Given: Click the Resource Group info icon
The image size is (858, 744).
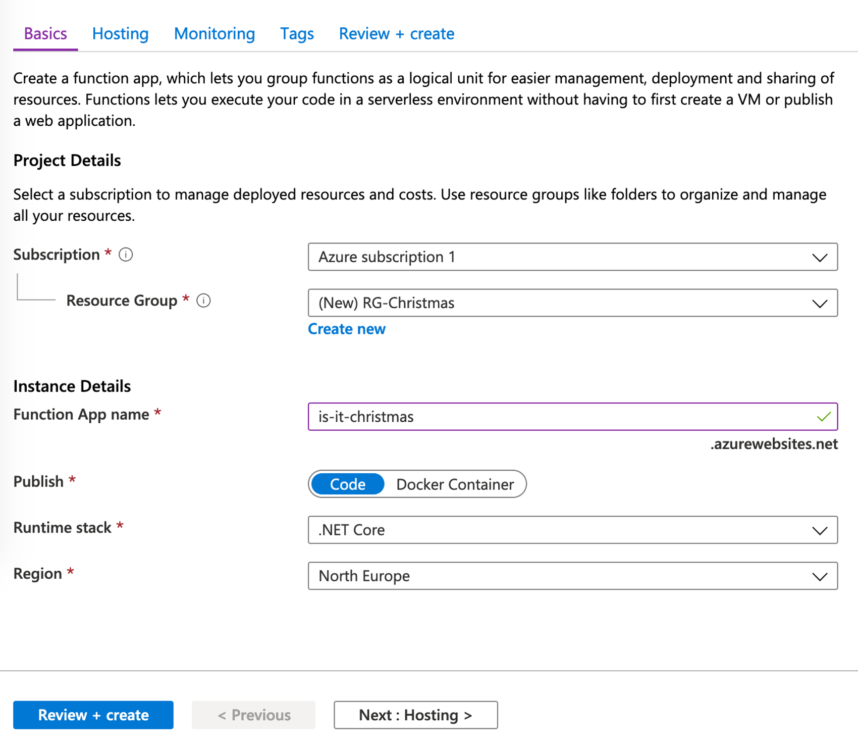Looking at the screenshot, I should (203, 301).
